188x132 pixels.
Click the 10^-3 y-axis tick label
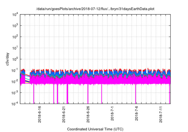[15, 93]
